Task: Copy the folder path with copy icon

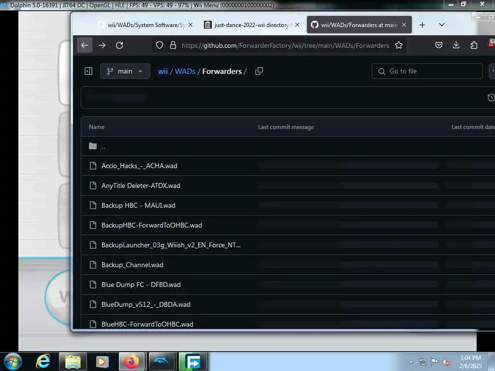Action: [259, 71]
